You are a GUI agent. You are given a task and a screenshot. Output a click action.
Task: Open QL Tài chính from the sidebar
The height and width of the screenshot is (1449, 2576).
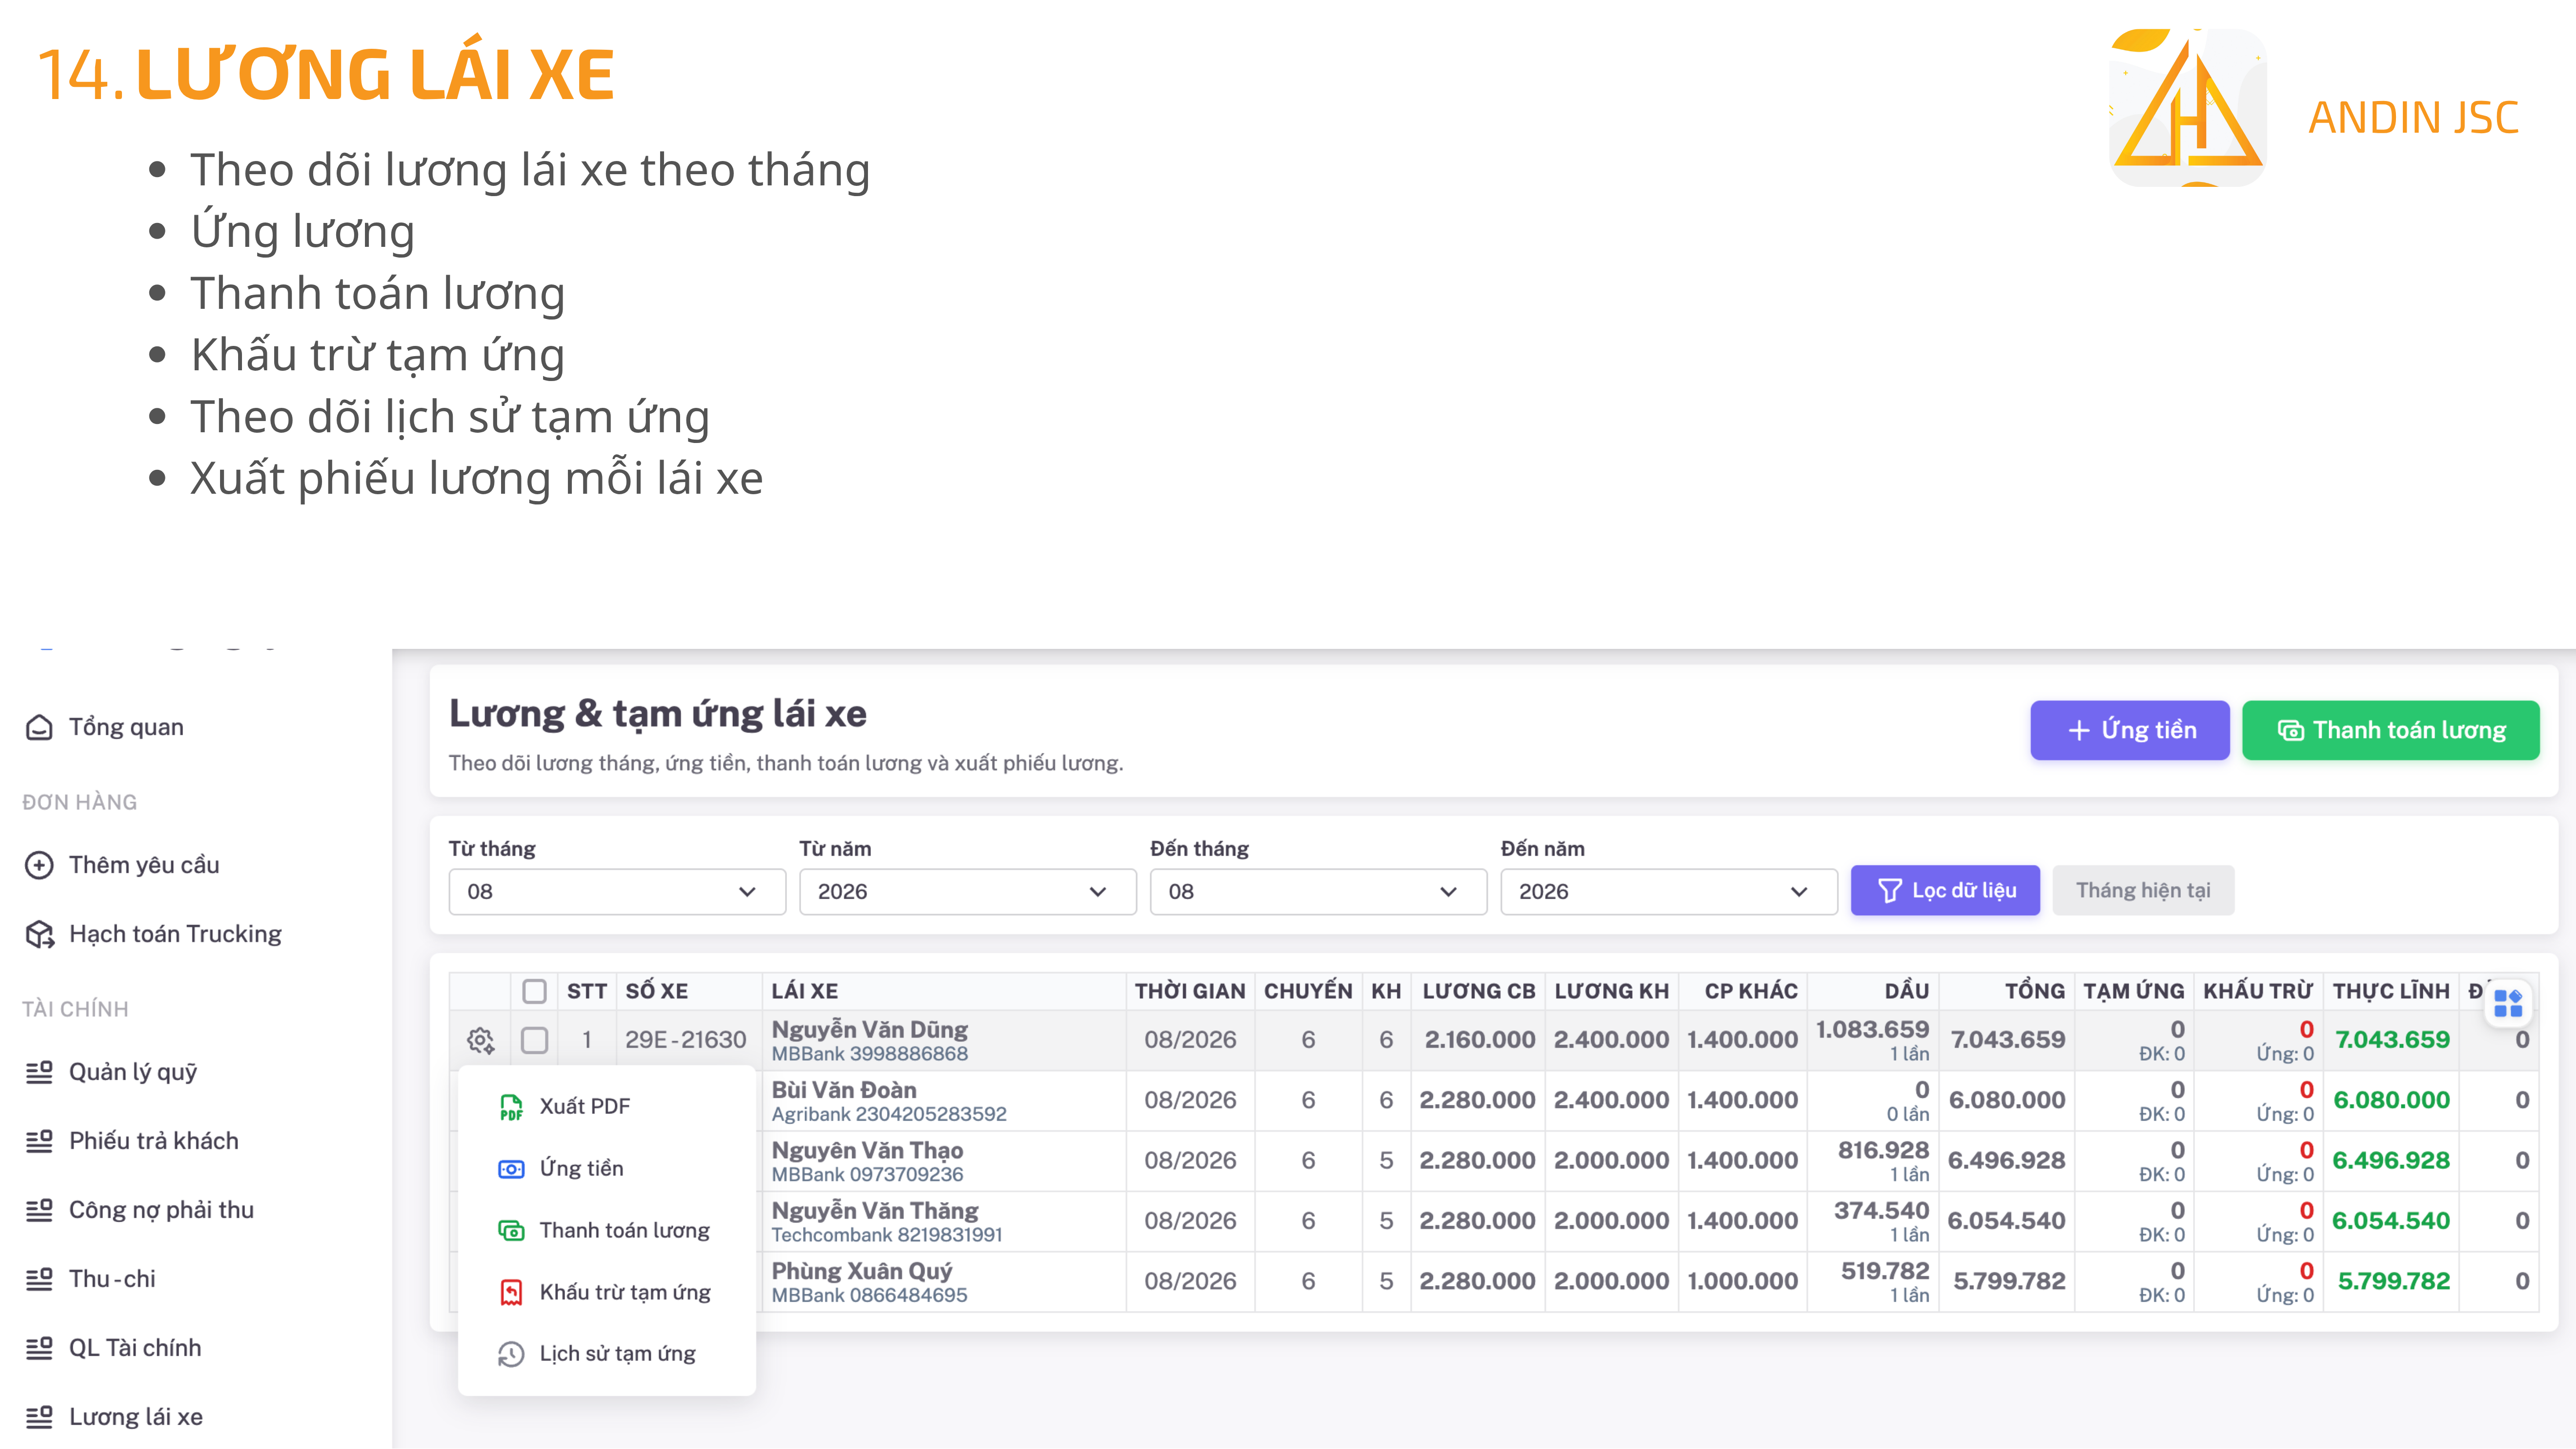pos(135,1348)
